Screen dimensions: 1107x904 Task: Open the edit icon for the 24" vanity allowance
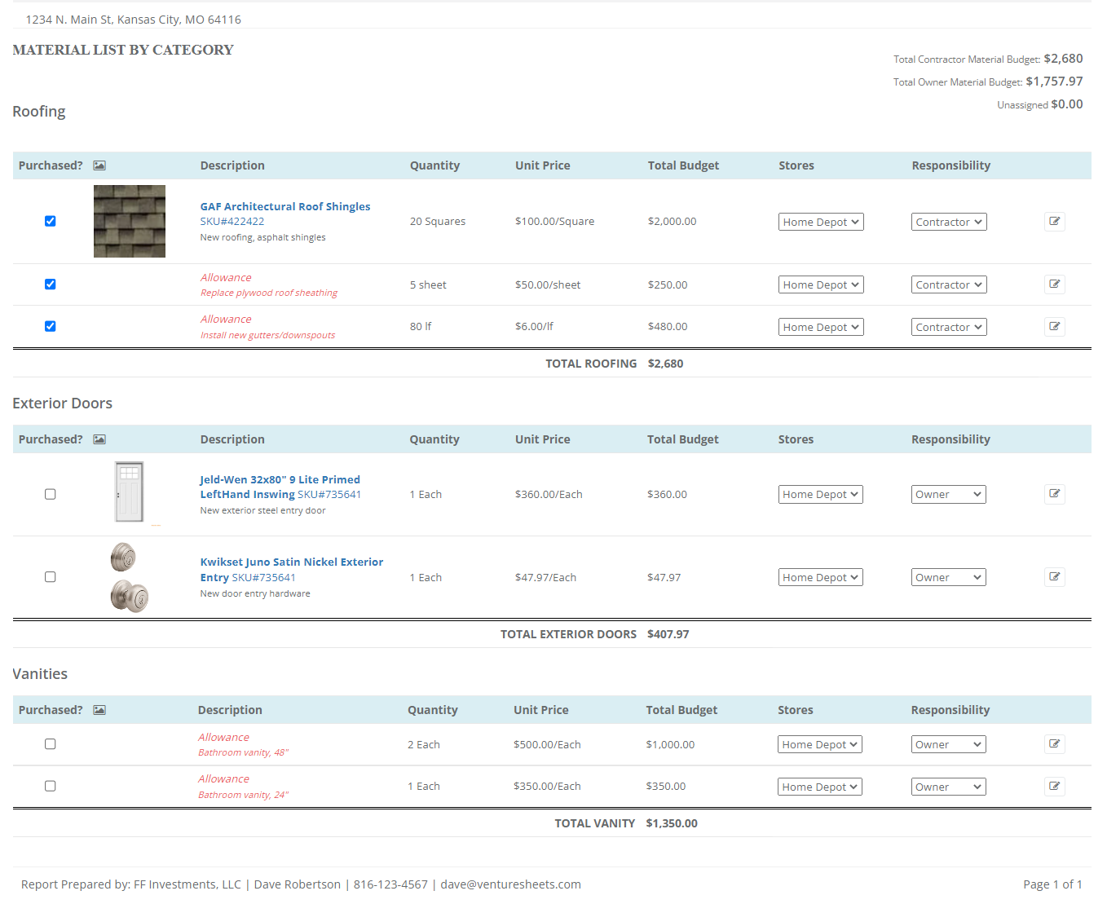click(x=1054, y=786)
